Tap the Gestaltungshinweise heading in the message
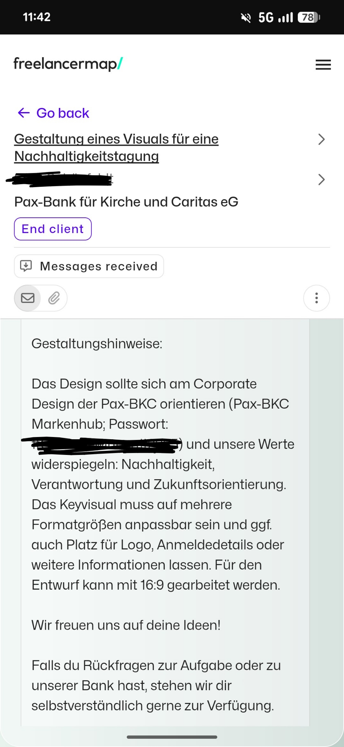This screenshot has height=747, width=344. tap(97, 344)
